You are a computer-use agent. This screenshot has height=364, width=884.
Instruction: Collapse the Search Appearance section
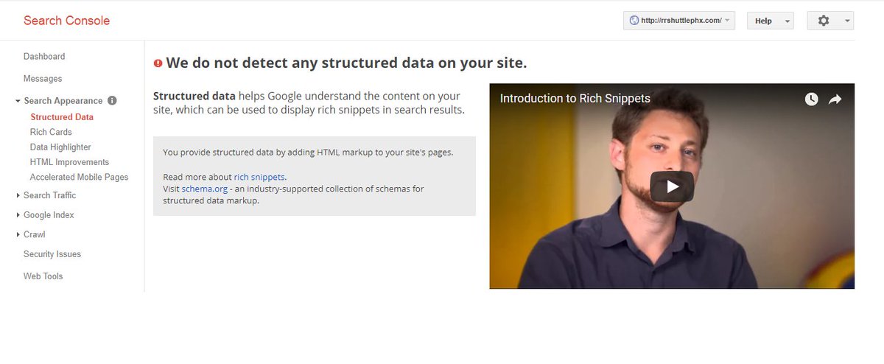(18, 101)
